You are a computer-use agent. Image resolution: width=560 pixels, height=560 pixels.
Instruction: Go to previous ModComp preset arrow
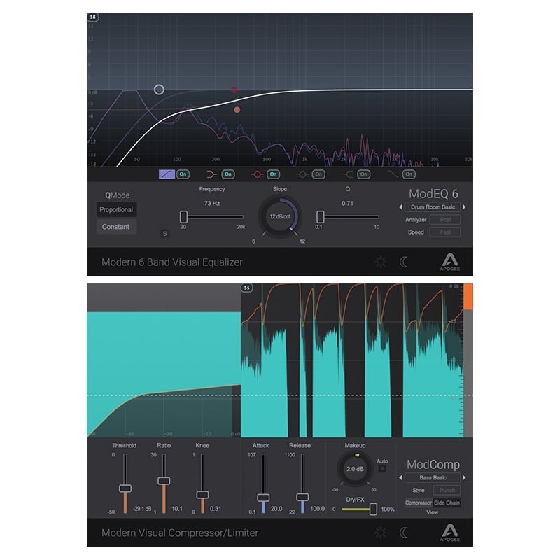[x=400, y=477]
